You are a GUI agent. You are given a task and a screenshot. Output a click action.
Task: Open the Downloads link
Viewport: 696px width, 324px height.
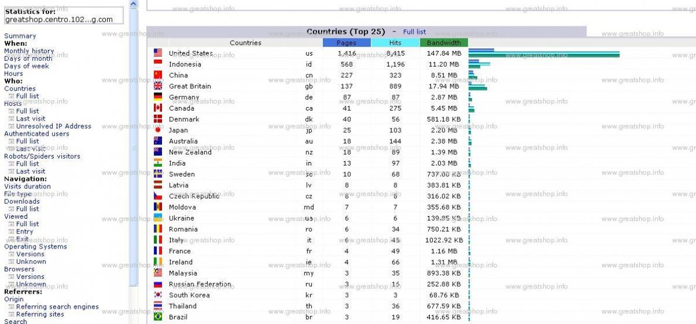pyautogui.click(x=22, y=202)
